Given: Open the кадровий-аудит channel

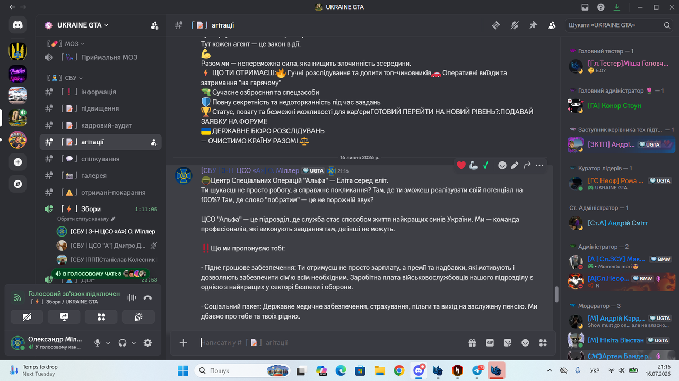Looking at the screenshot, I should 101,125.
